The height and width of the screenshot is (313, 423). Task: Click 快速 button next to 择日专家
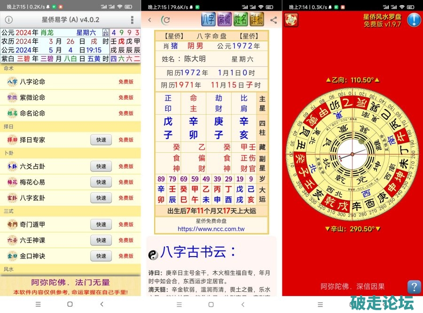tap(101, 140)
